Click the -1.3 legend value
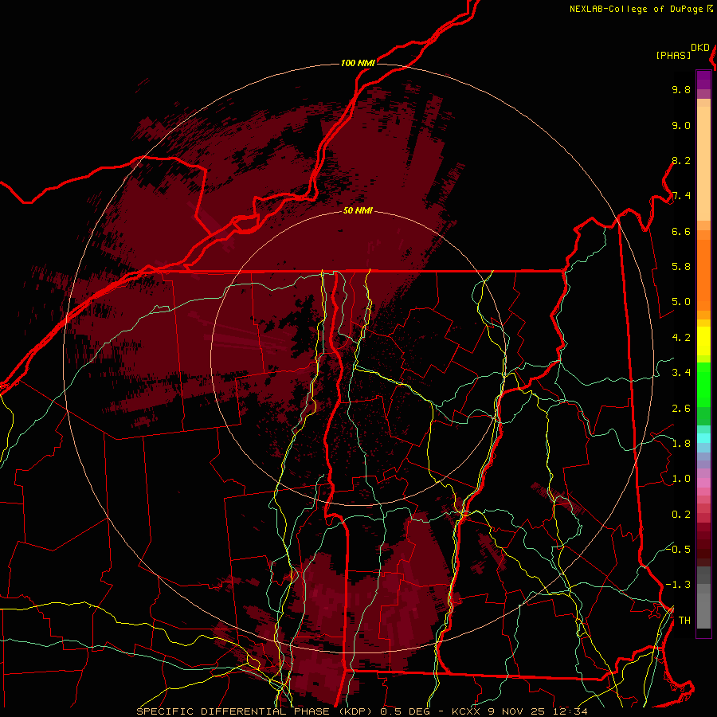The height and width of the screenshot is (717, 717). point(678,585)
